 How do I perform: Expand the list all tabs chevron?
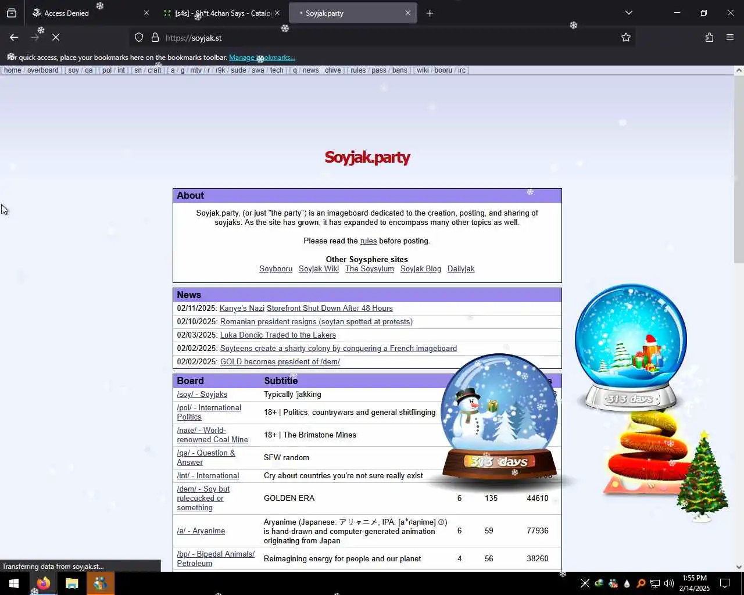628,13
